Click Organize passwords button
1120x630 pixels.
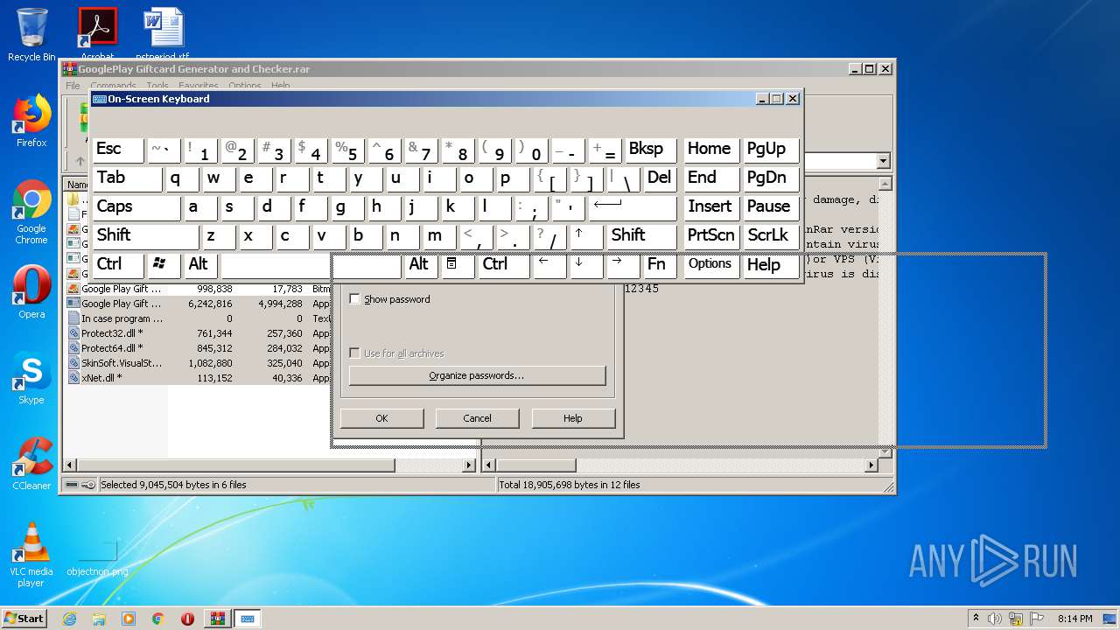(x=477, y=375)
